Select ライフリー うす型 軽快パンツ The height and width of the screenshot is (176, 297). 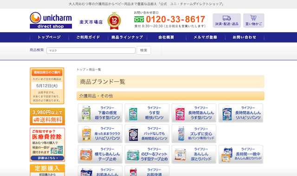click(x=147, y=113)
